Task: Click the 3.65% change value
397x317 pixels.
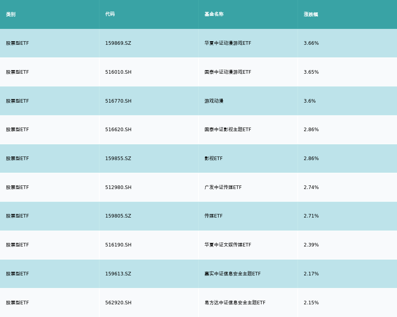Action: click(311, 72)
